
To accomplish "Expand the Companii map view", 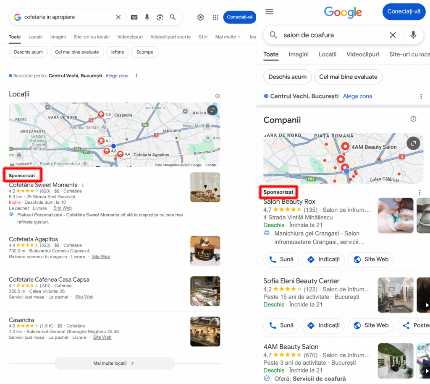I will click(x=413, y=143).
